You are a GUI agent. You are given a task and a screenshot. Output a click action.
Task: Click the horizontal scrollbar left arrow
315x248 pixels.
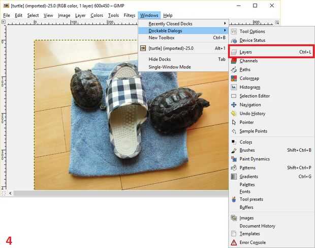[x=10, y=193]
